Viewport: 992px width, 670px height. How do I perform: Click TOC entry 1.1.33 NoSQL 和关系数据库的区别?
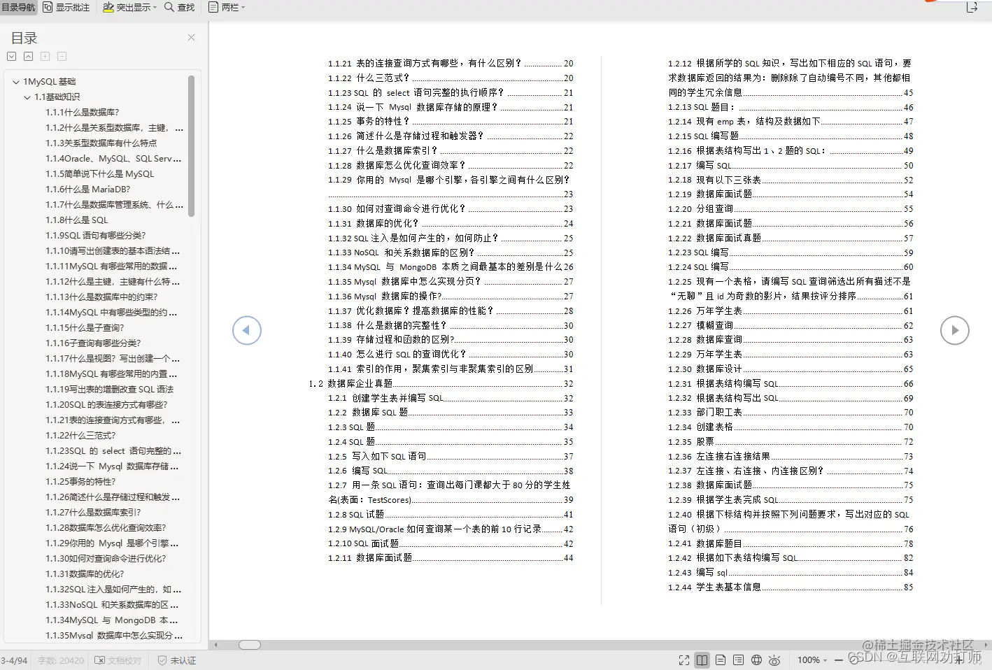click(x=451, y=252)
